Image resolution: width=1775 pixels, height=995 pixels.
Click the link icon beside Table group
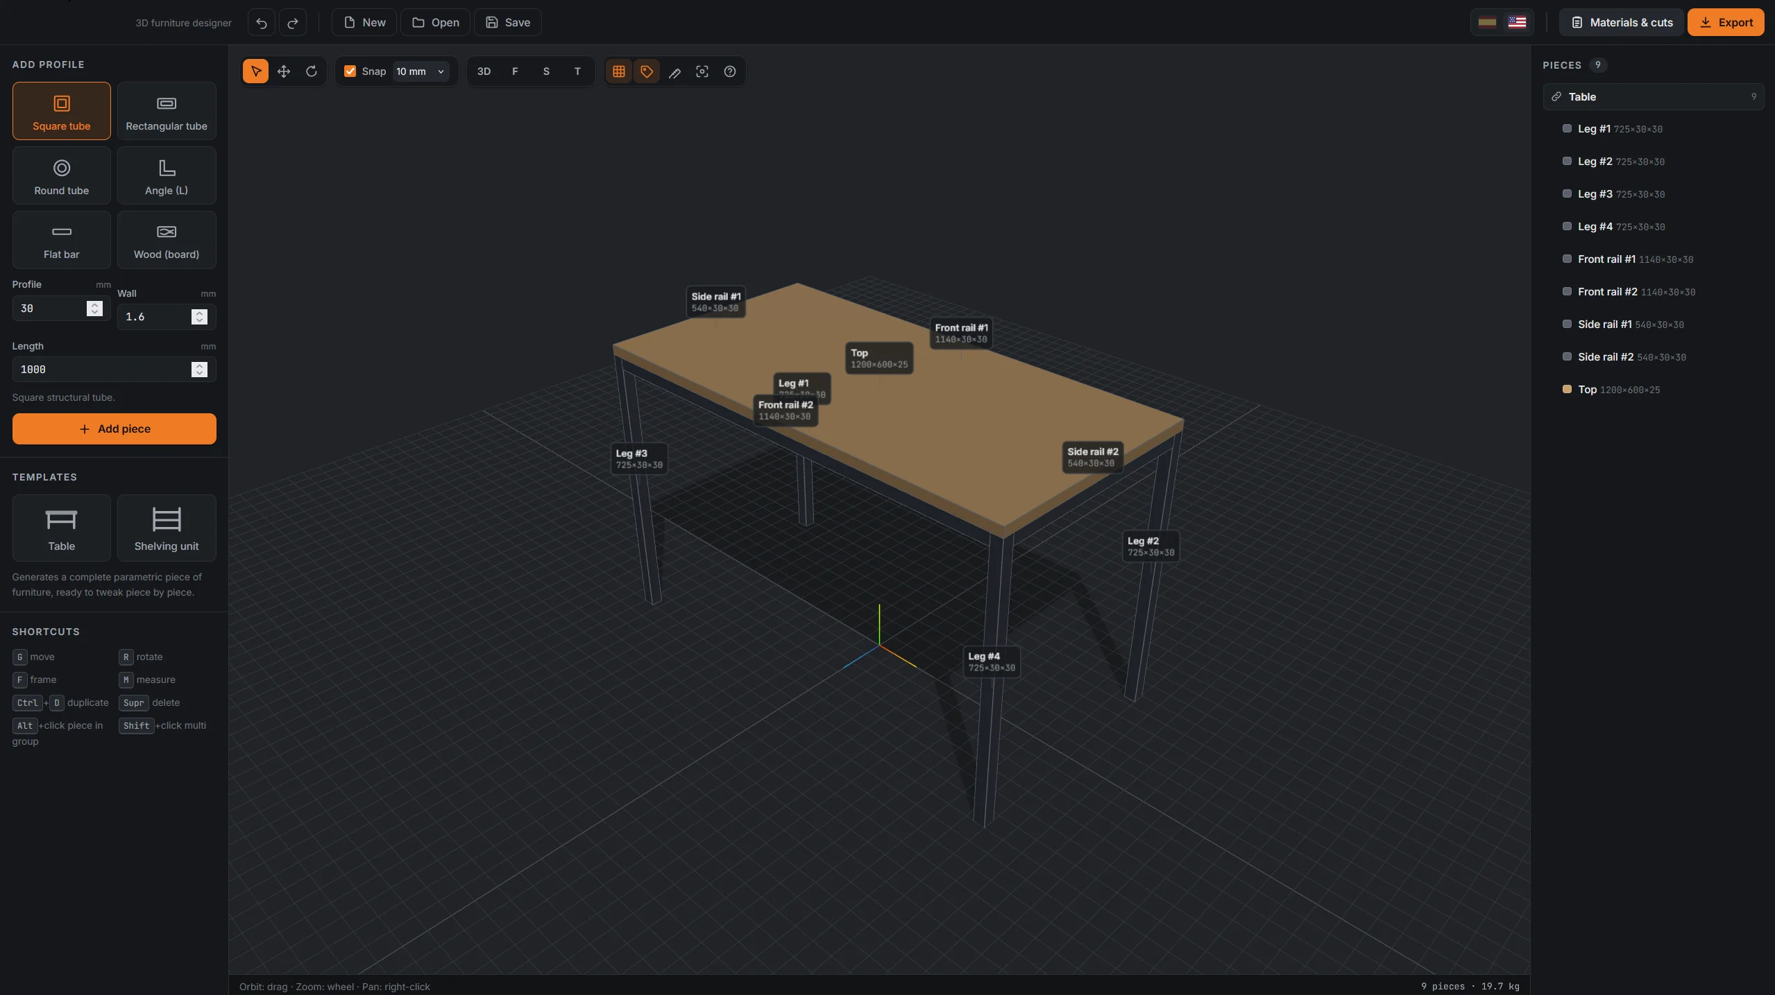(x=1556, y=97)
